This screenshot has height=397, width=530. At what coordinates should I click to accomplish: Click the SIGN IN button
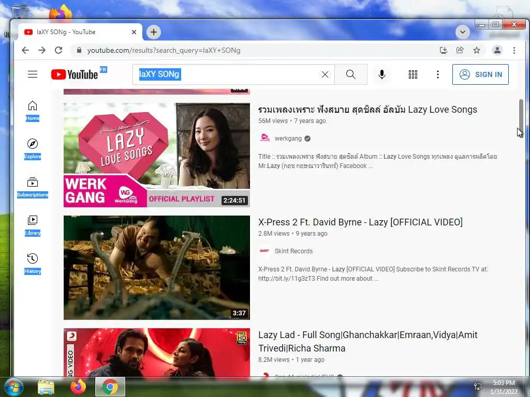pos(480,74)
